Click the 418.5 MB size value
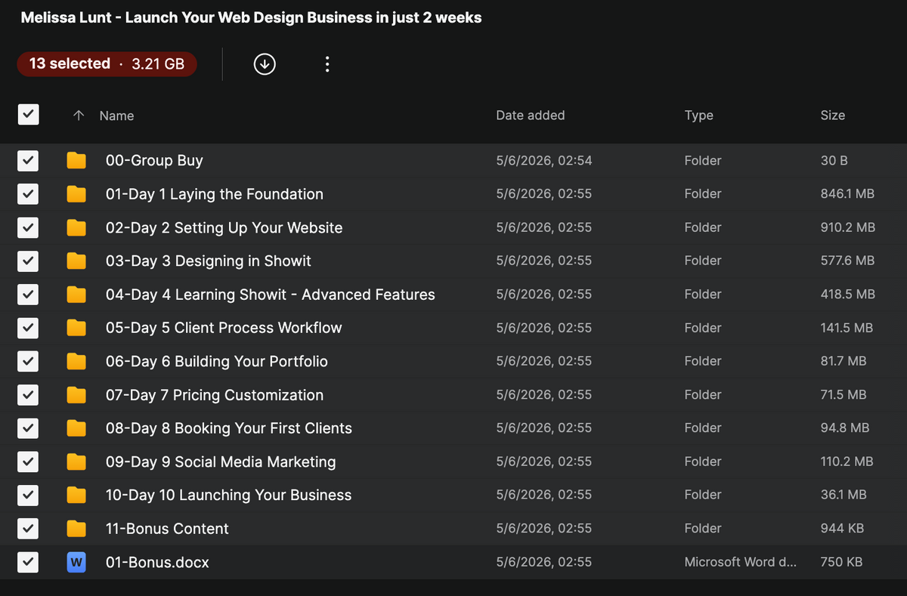The width and height of the screenshot is (907, 596). pos(848,295)
